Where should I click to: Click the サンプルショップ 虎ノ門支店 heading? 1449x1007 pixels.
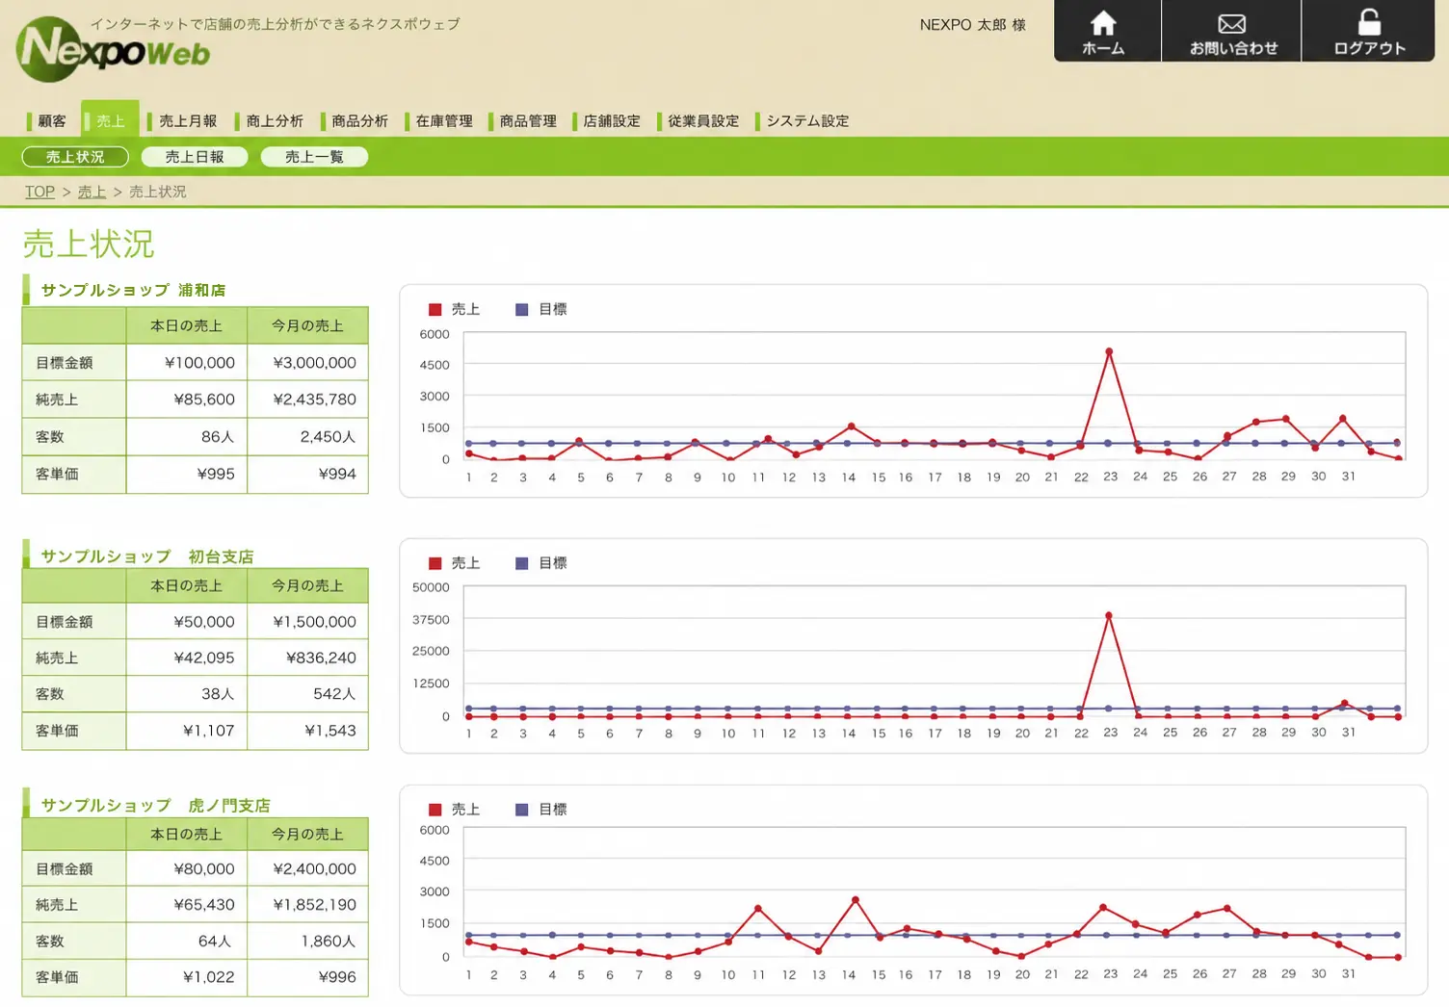pos(155,805)
